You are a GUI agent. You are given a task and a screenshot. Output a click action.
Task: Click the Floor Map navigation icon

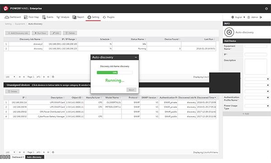(x=26, y=17)
